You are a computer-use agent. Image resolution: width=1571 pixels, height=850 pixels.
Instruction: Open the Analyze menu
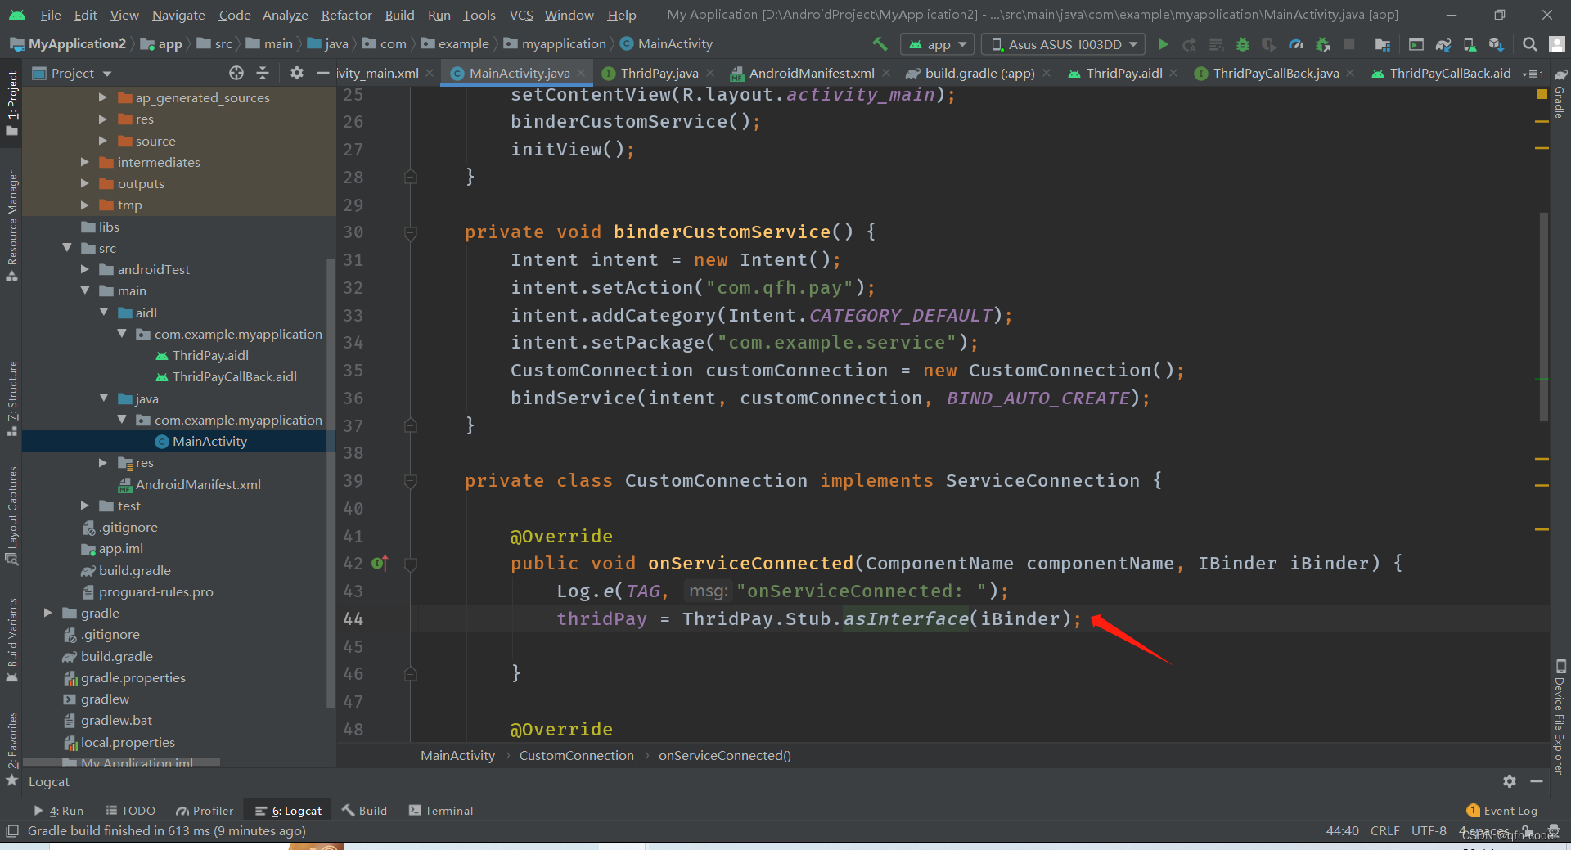tap(285, 15)
